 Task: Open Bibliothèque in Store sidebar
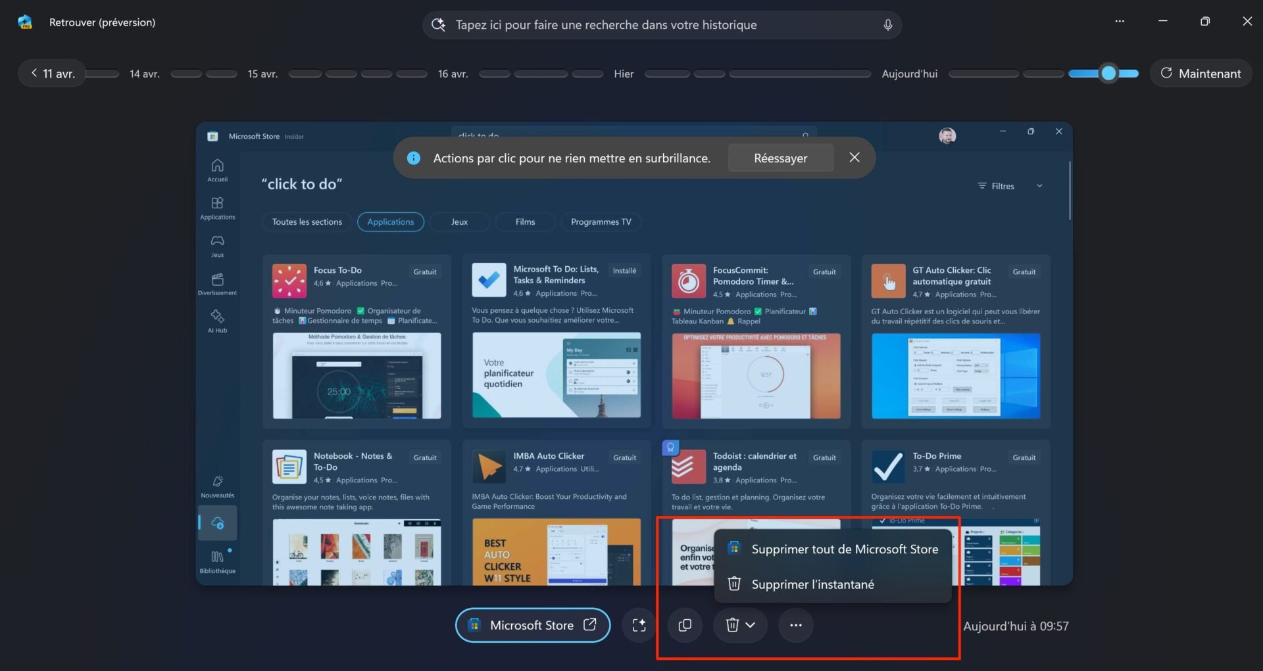217,562
